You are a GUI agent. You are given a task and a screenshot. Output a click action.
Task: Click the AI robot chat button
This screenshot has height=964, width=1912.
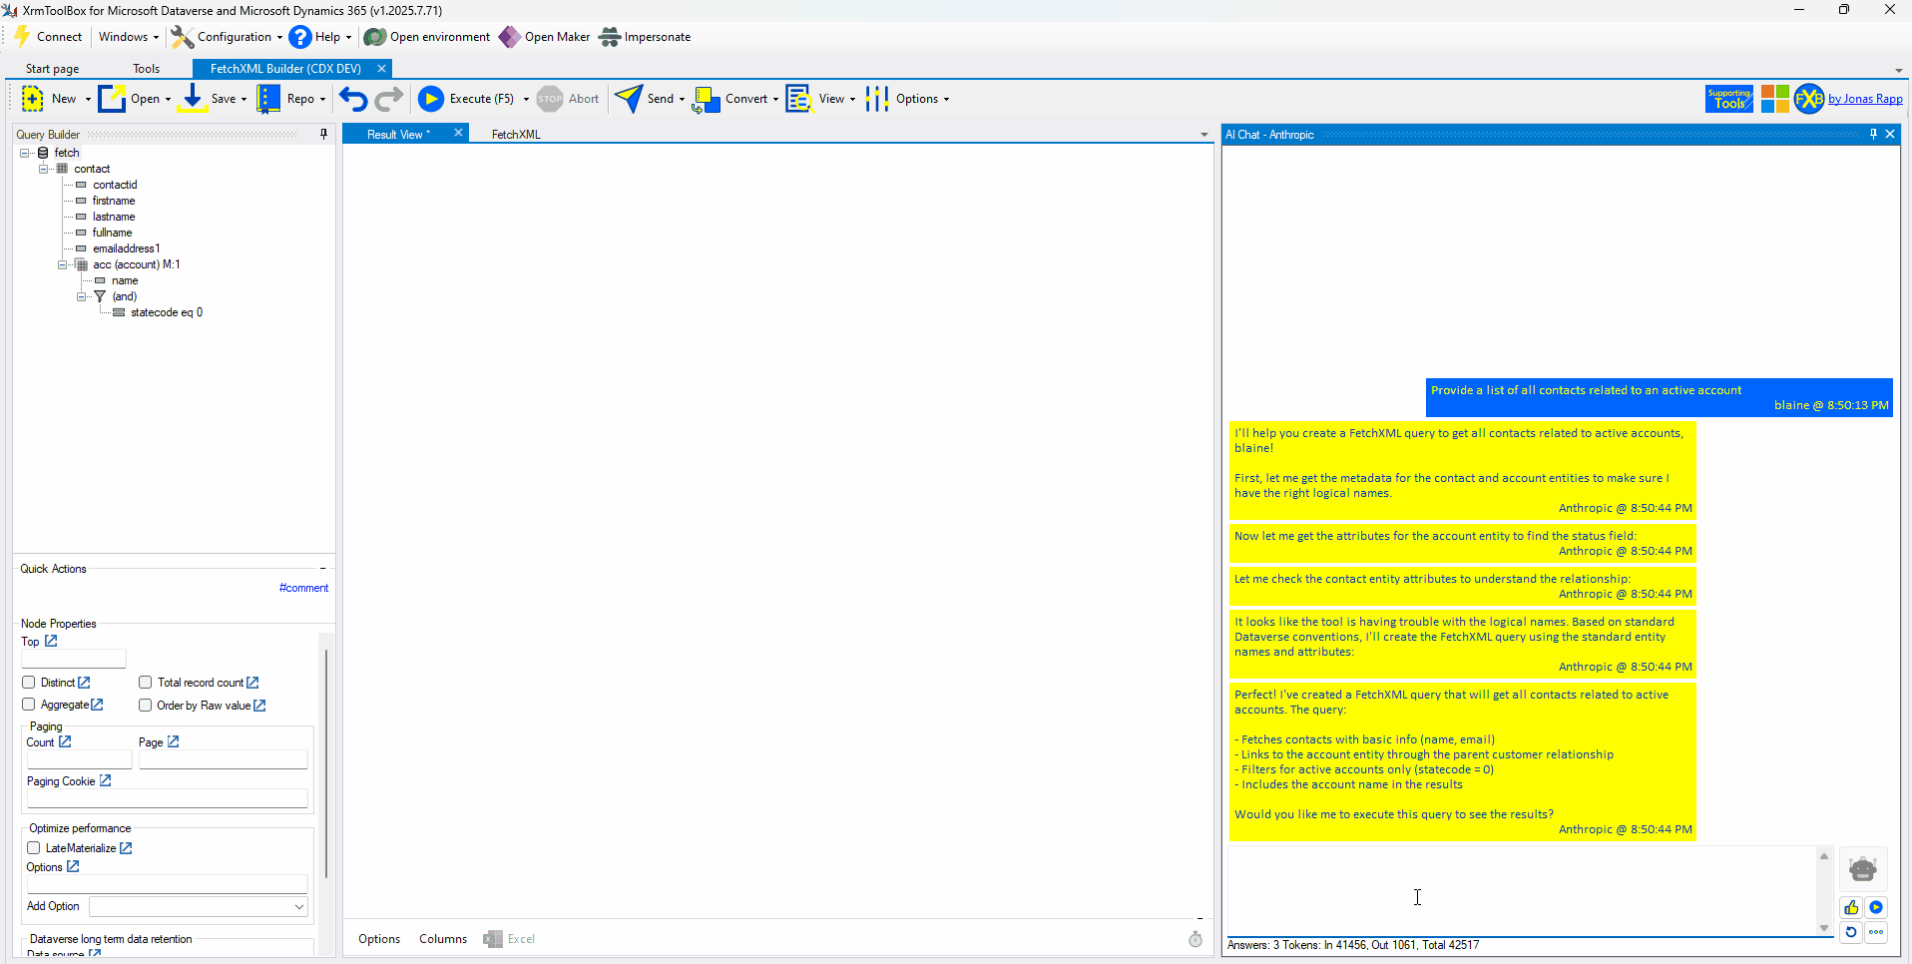tap(1862, 869)
